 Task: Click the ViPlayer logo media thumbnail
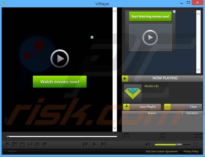tap(133, 93)
